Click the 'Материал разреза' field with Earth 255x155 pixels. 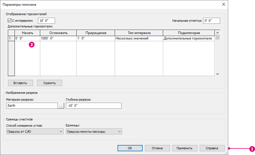click(32, 106)
